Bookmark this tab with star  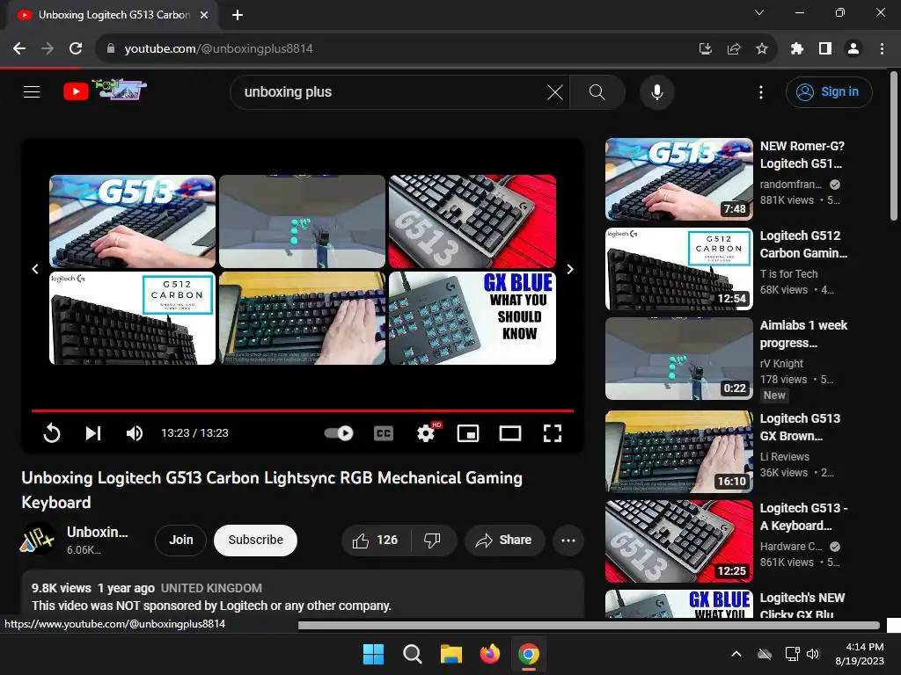[761, 49]
